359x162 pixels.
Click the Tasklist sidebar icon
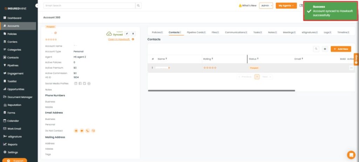(5, 81)
